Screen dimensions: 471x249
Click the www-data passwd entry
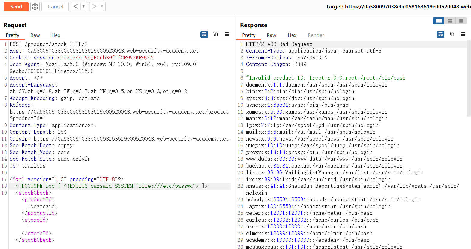click(324, 159)
